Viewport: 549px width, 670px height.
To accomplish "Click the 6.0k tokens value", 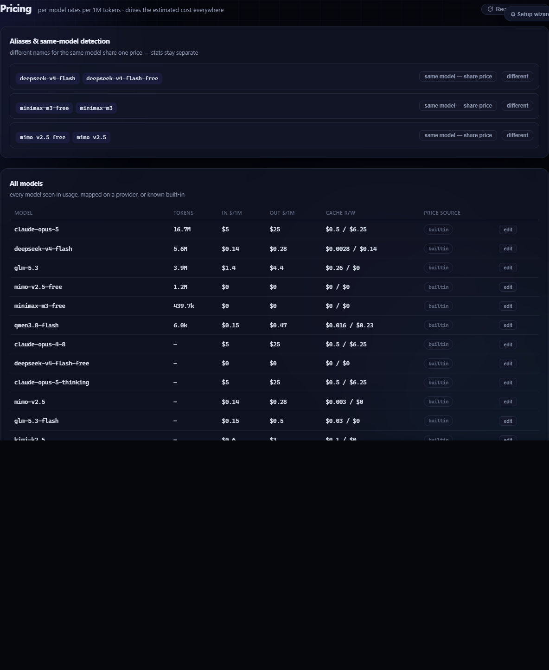I will click(x=180, y=325).
